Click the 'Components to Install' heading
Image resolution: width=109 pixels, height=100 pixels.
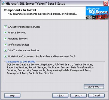(20, 10)
